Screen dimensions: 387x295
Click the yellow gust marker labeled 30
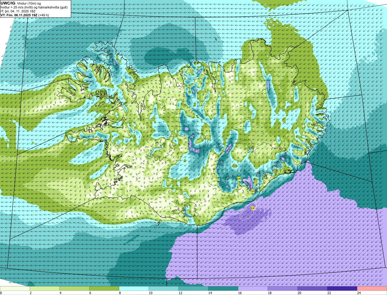[x=253, y=191]
